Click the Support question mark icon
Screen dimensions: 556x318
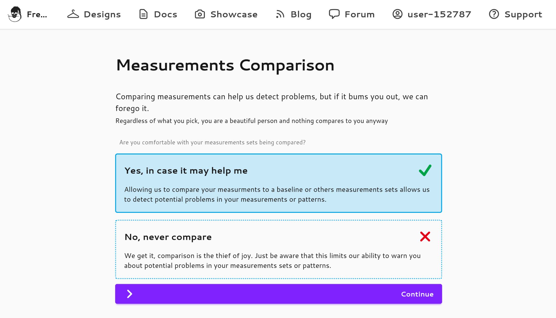(494, 14)
